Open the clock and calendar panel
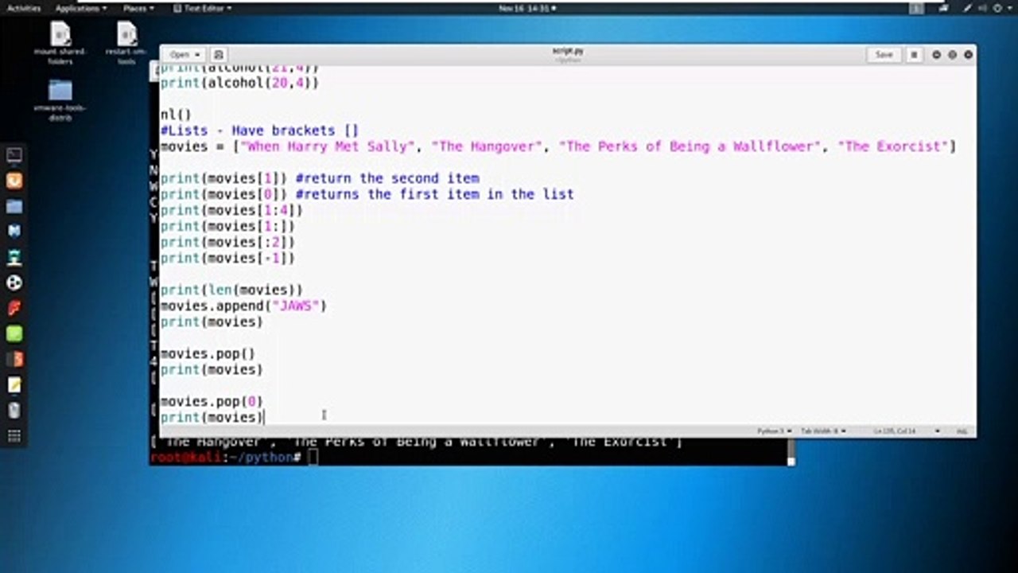 pyautogui.click(x=527, y=8)
